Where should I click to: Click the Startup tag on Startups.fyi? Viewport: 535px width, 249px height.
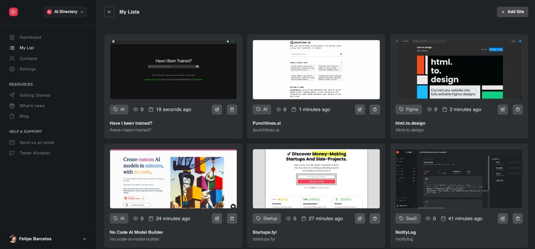(267, 219)
